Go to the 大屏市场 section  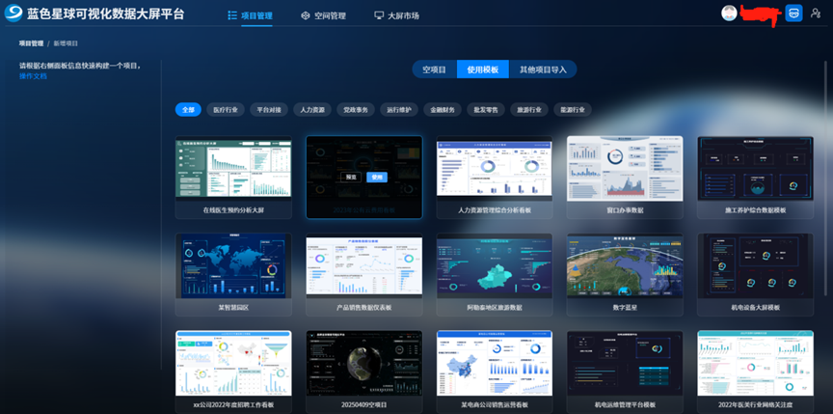coord(396,15)
